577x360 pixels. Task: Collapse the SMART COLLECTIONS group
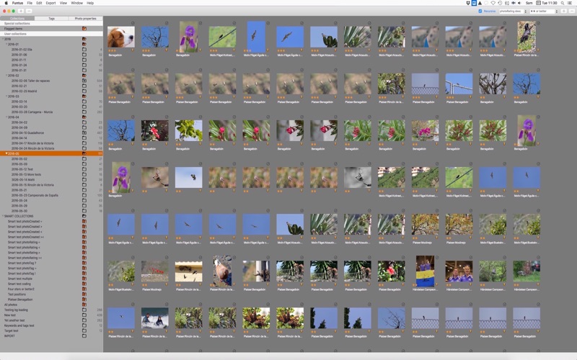click(x=3, y=216)
